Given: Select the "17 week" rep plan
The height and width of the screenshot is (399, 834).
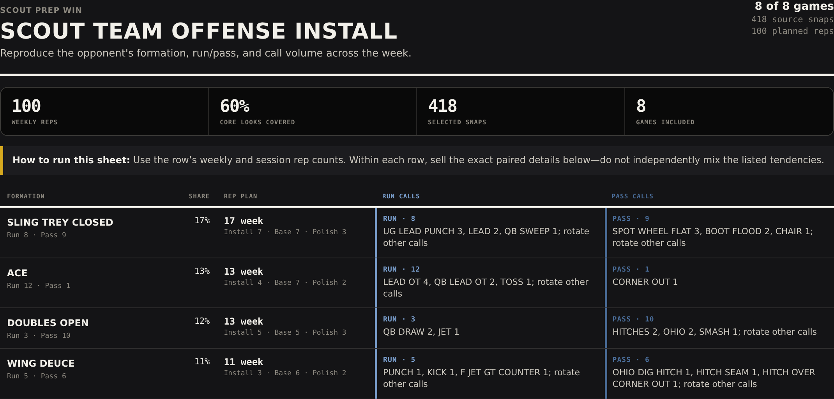Looking at the screenshot, I should pyautogui.click(x=244, y=221).
